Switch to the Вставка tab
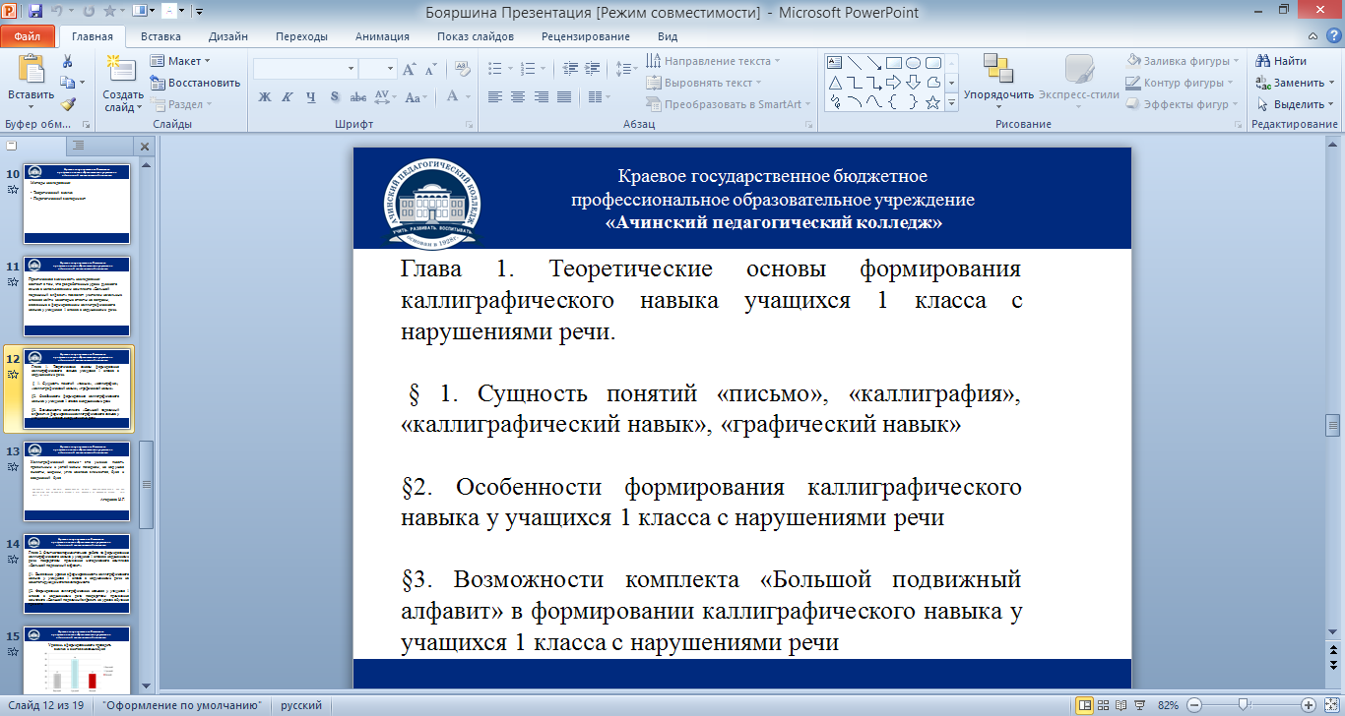This screenshot has width=1345, height=716. 160,36
